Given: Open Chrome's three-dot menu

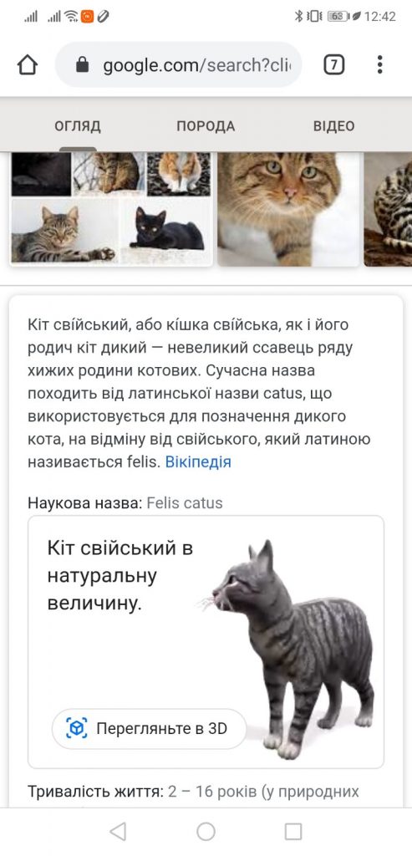Looking at the screenshot, I should coord(379,65).
